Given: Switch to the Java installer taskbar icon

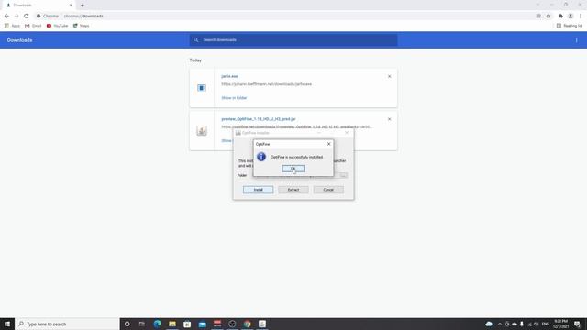Looking at the screenshot, I should [x=262, y=324].
